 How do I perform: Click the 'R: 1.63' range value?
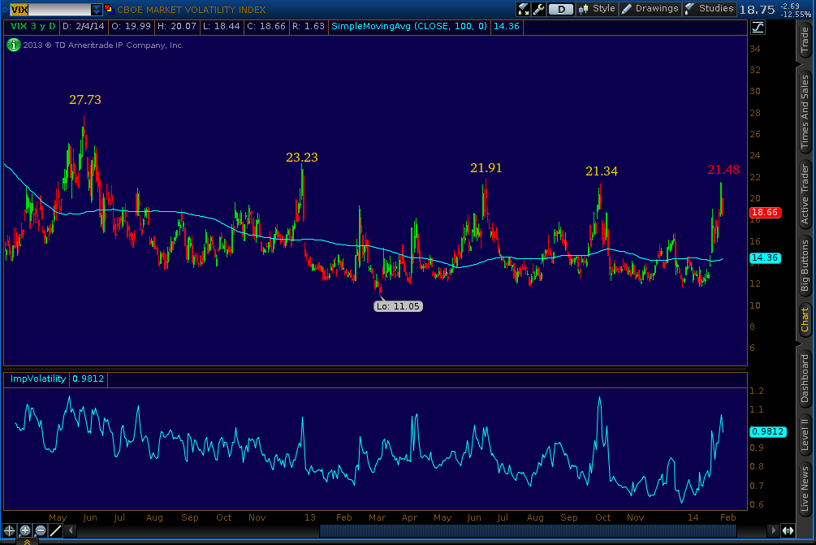coord(308,26)
